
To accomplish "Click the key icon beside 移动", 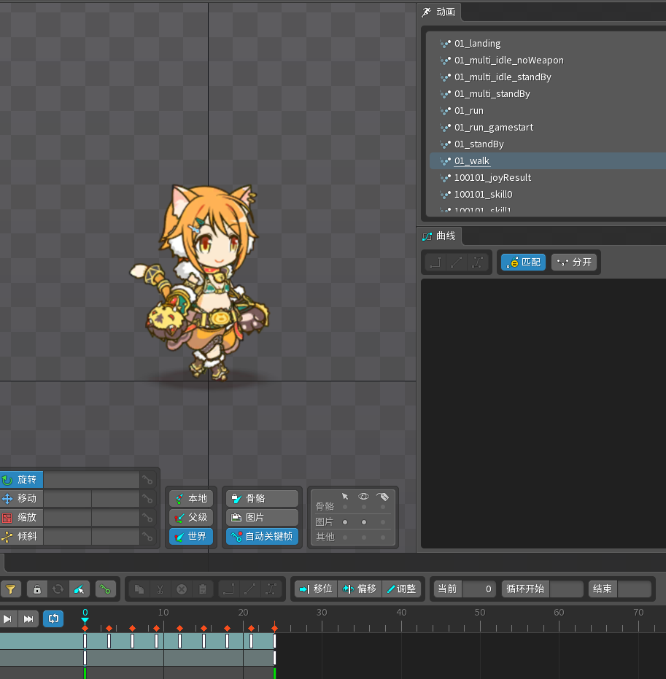I will pos(147,498).
